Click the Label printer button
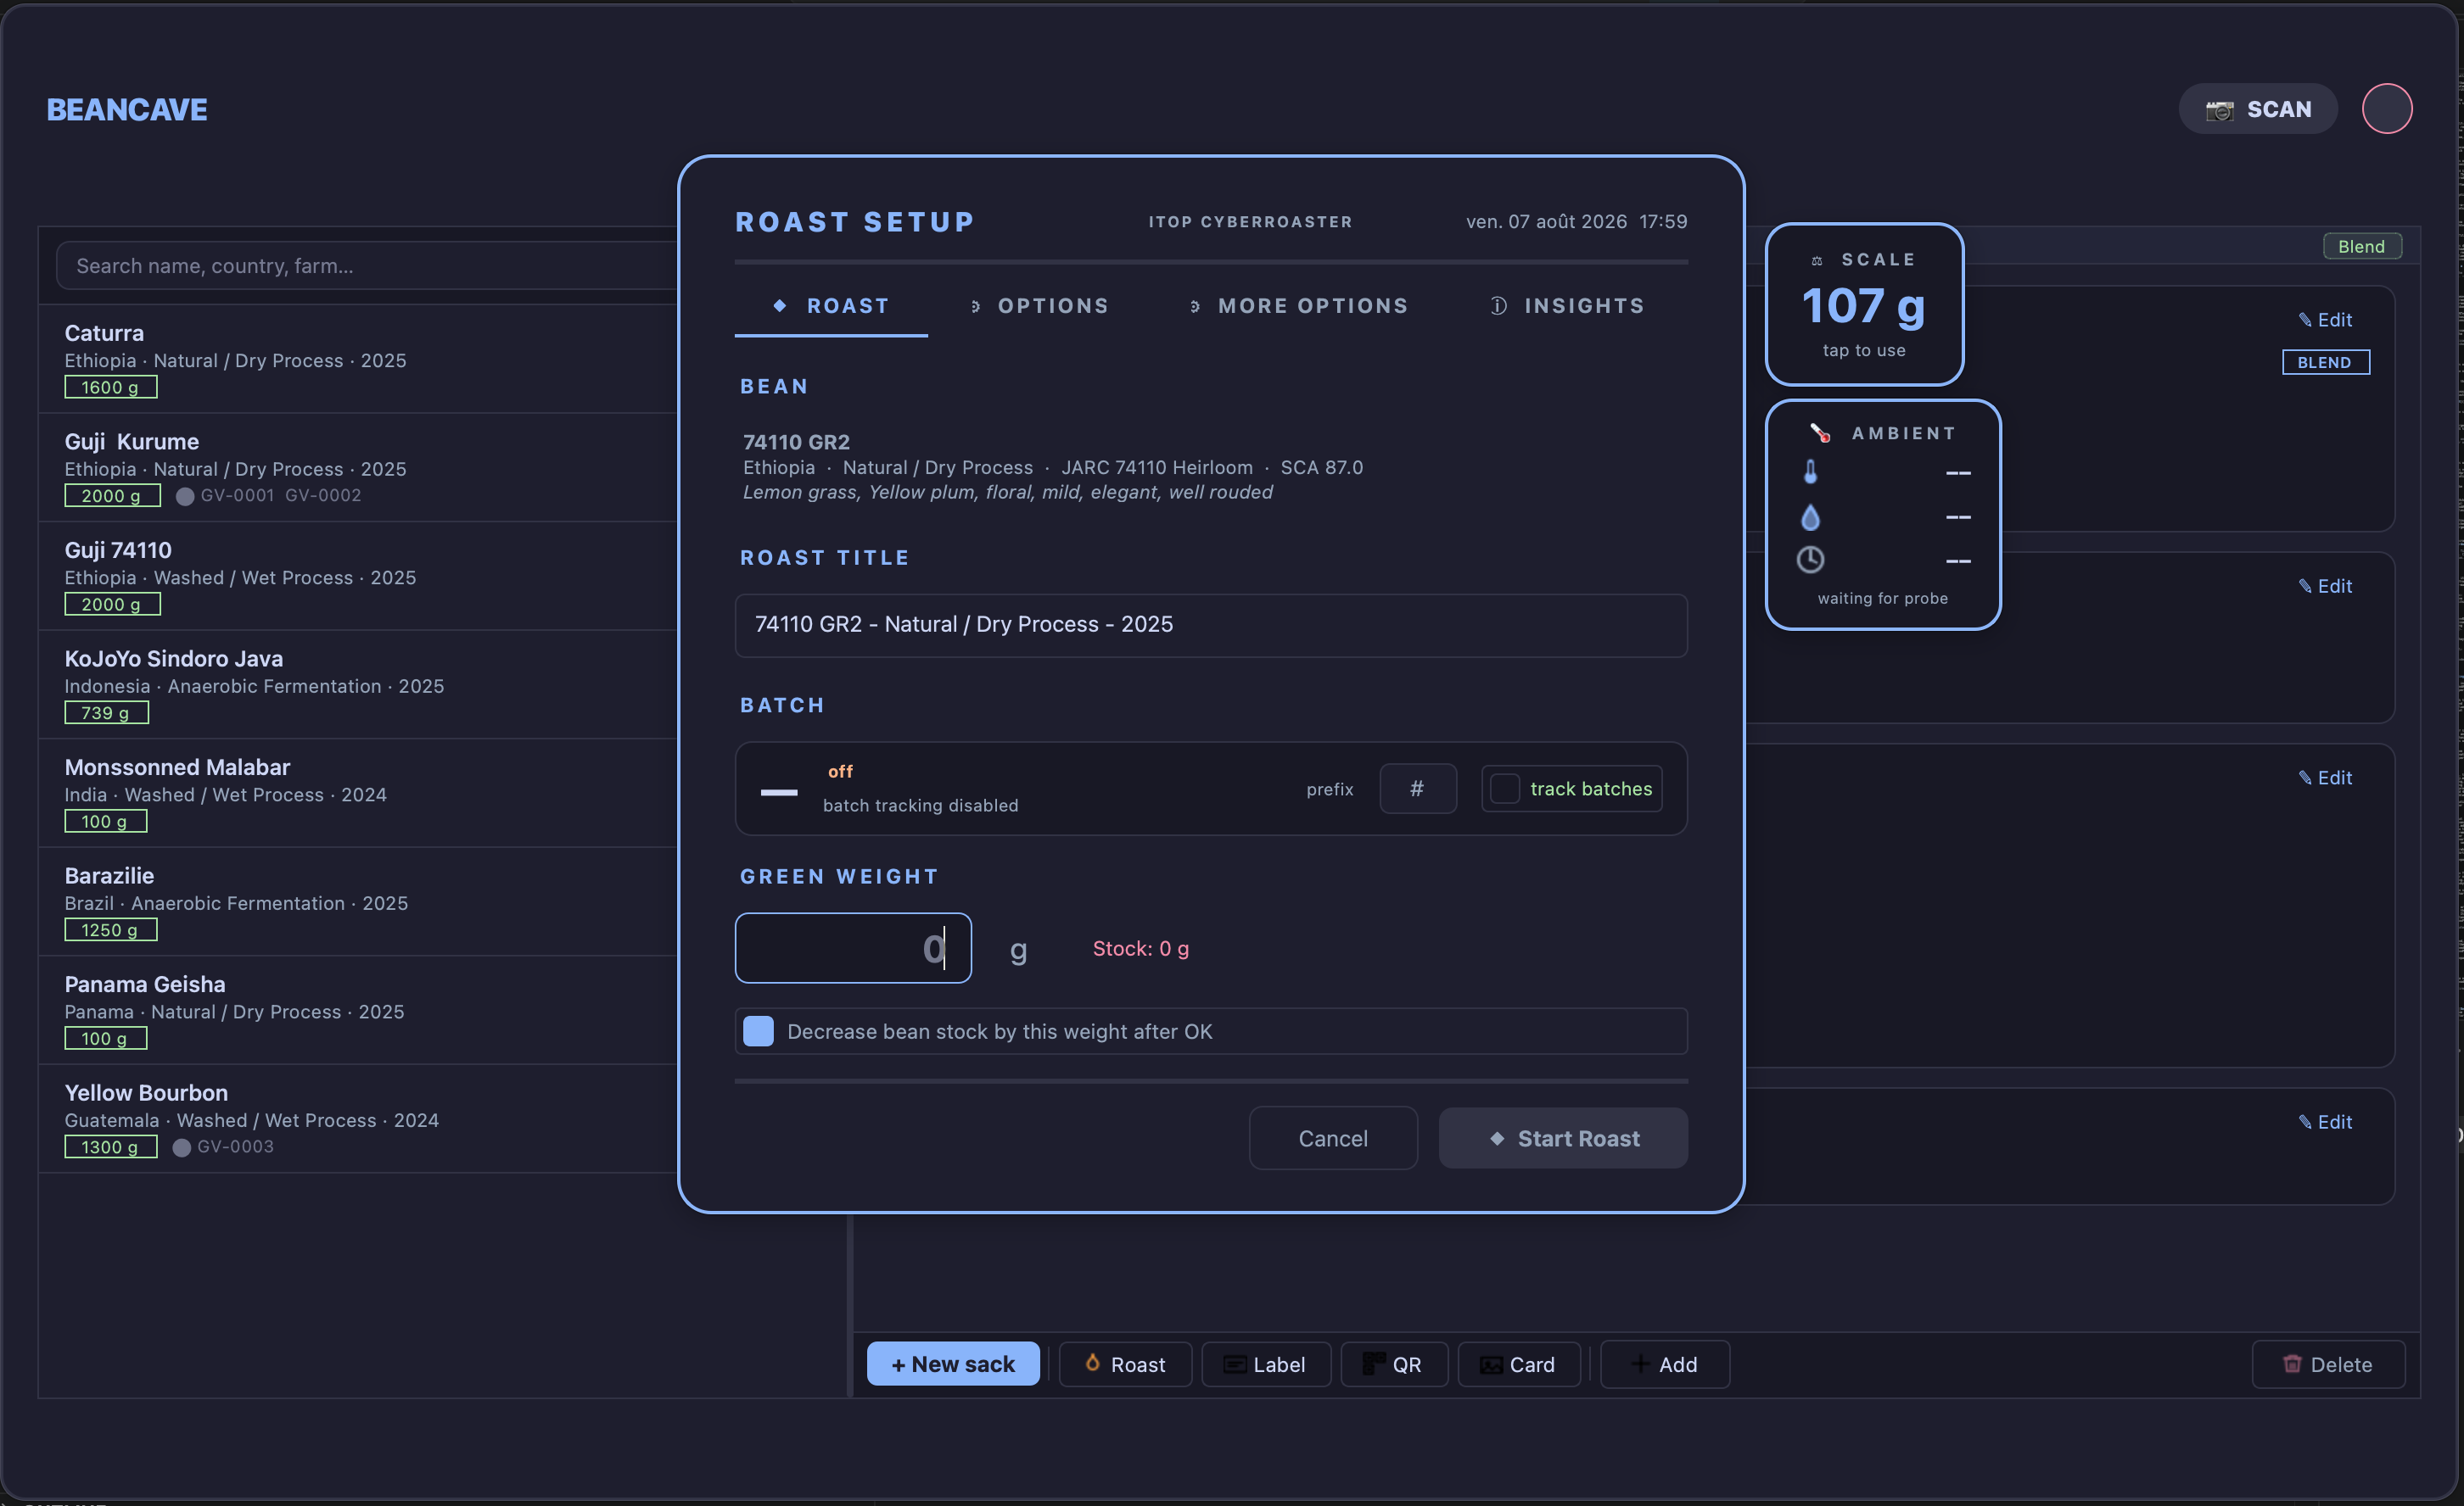2464x1506 pixels. tap(1265, 1364)
